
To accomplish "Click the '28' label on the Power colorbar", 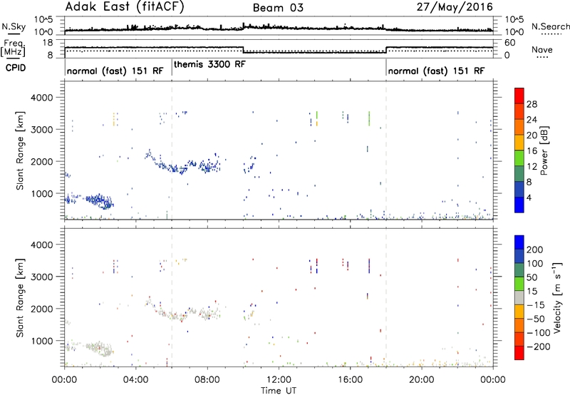I will pyautogui.click(x=532, y=104).
